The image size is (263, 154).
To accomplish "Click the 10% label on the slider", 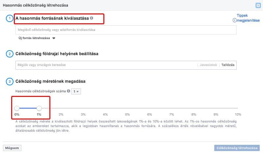I will click(238, 115).
